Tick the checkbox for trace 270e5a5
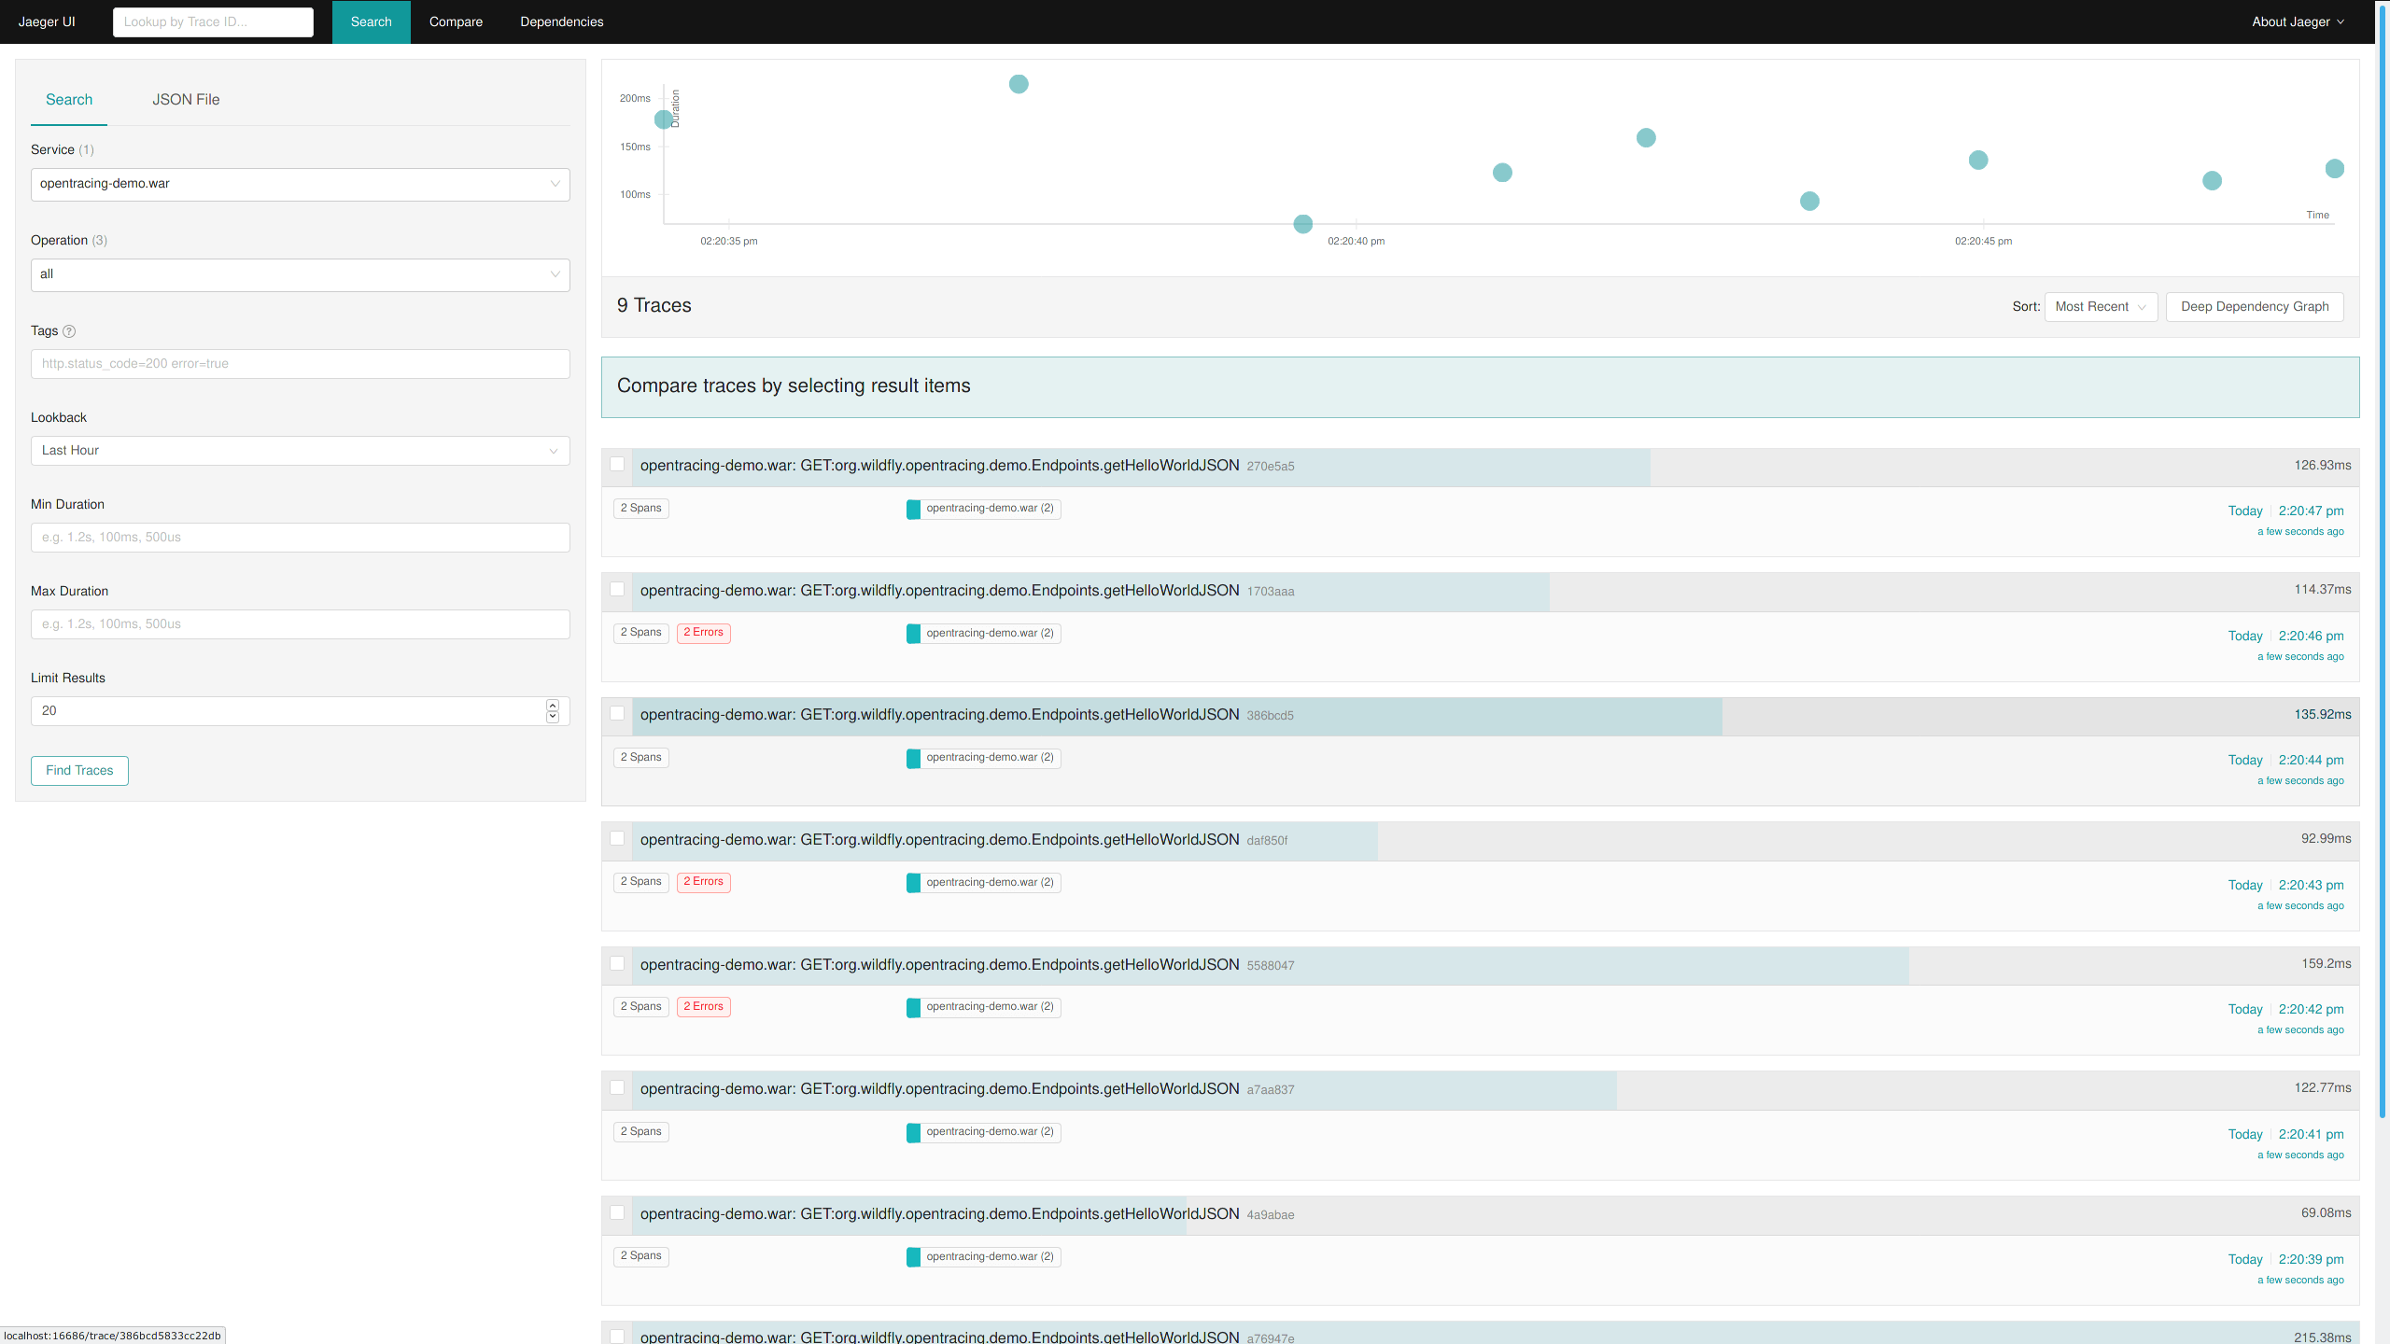The height and width of the screenshot is (1344, 2390). coord(617,465)
